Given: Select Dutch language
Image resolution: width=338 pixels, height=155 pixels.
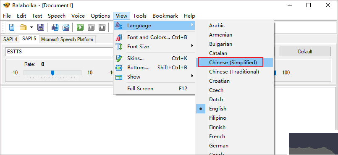Looking at the screenshot, I should (x=235, y=100).
